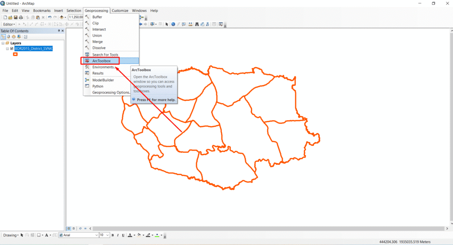Click the Add Data icon

click(61, 17)
